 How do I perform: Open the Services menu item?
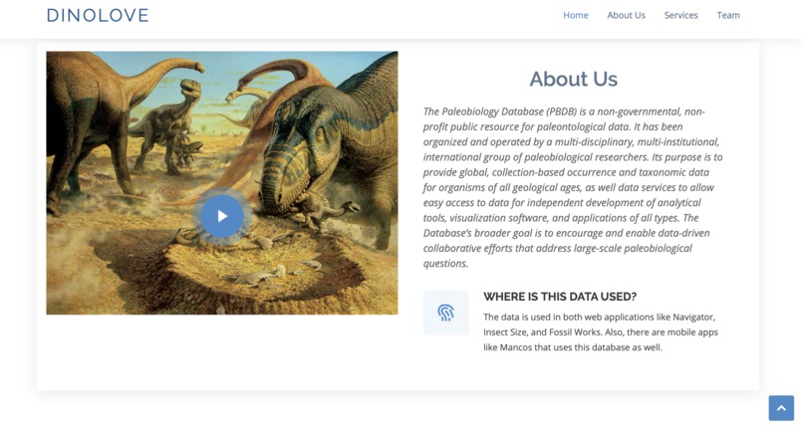(680, 15)
